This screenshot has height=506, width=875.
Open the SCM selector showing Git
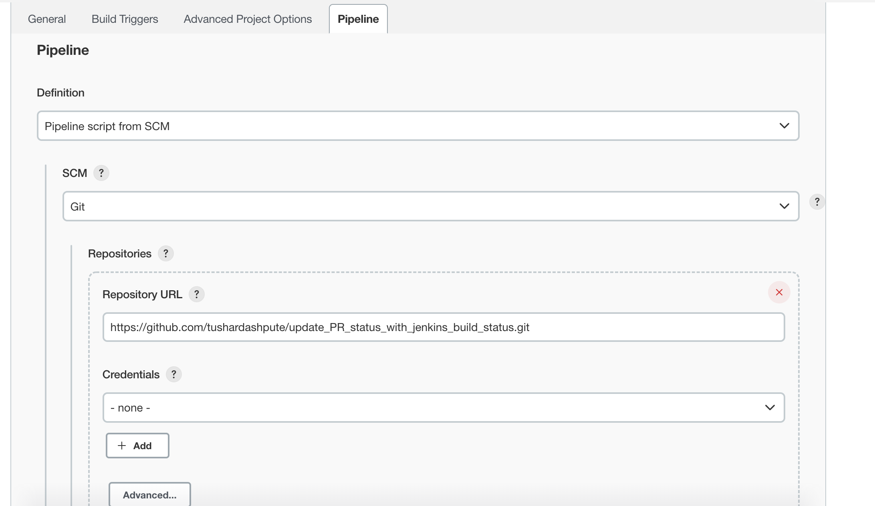click(x=431, y=206)
